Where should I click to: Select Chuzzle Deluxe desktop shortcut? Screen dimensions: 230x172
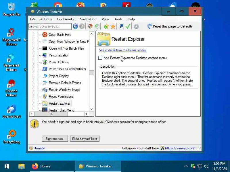click(11, 88)
